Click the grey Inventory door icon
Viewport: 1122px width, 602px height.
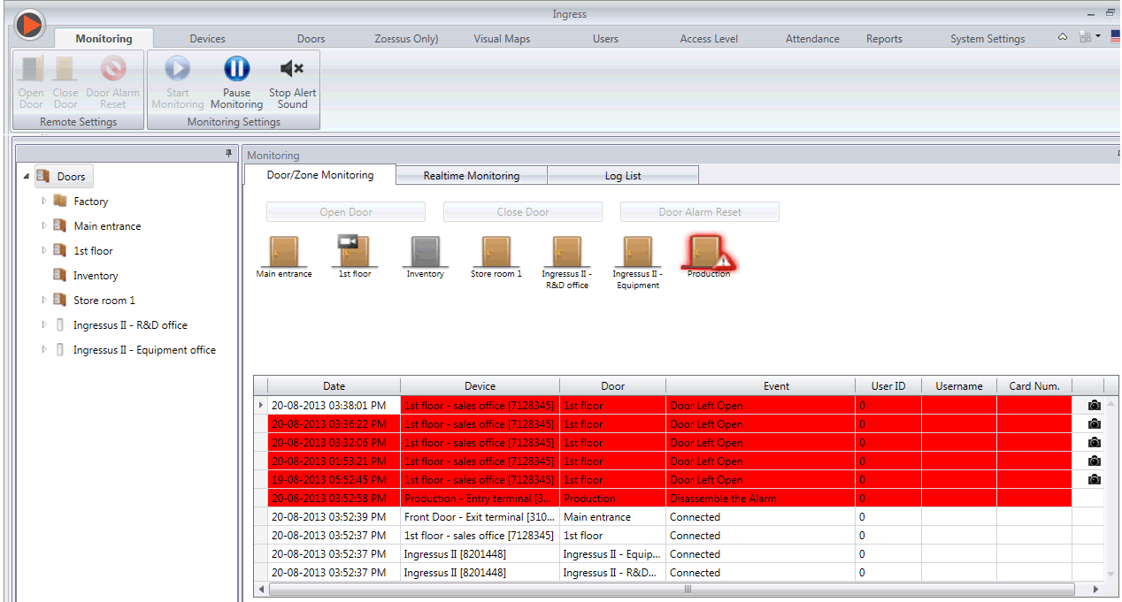425,252
